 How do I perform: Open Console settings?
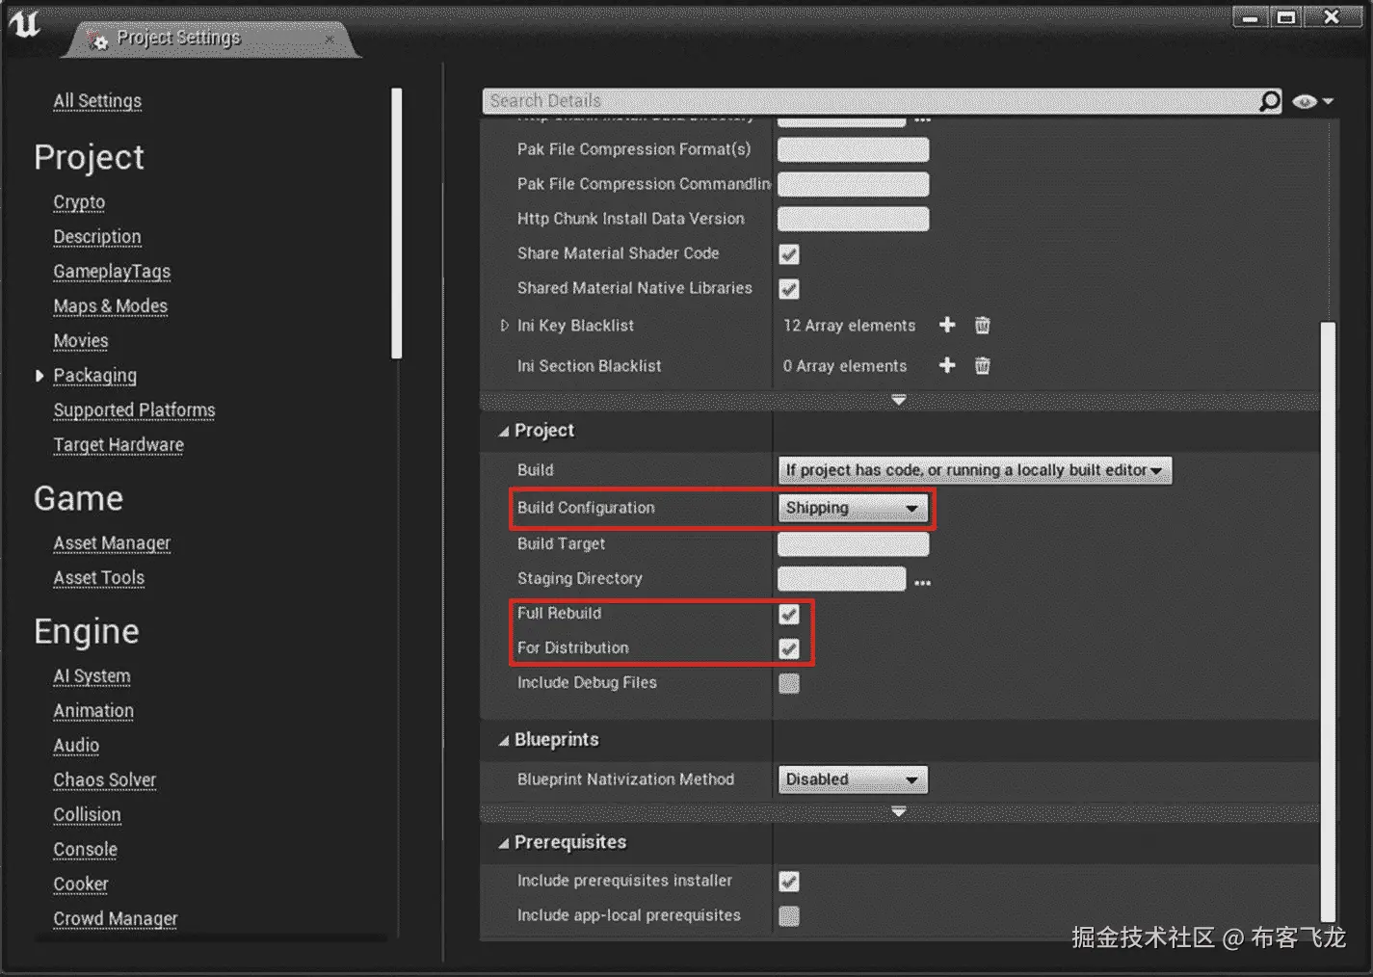coord(86,850)
